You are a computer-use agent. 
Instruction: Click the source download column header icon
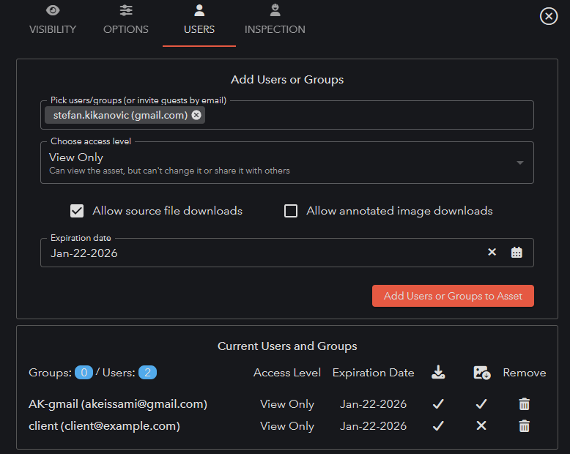[x=438, y=372]
